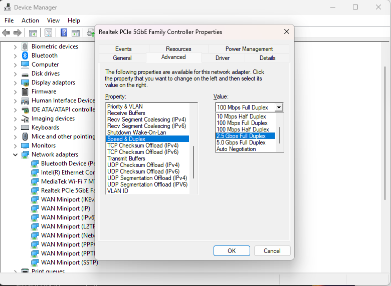Expand the Keyboards node

point(15,128)
